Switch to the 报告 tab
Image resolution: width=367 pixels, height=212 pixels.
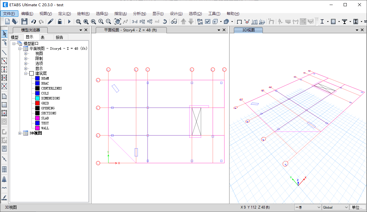[59, 37]
